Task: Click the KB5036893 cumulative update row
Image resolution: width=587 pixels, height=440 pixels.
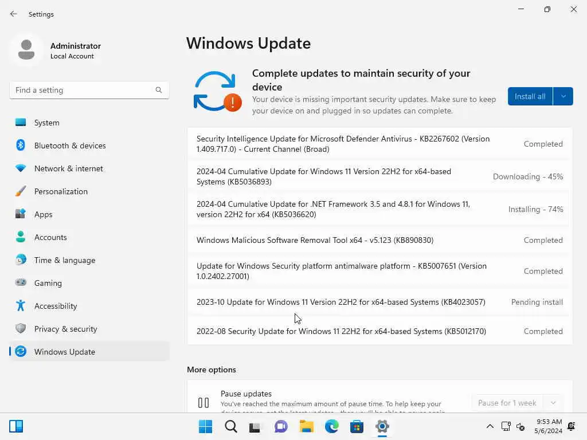Action: tap(379, 176)
